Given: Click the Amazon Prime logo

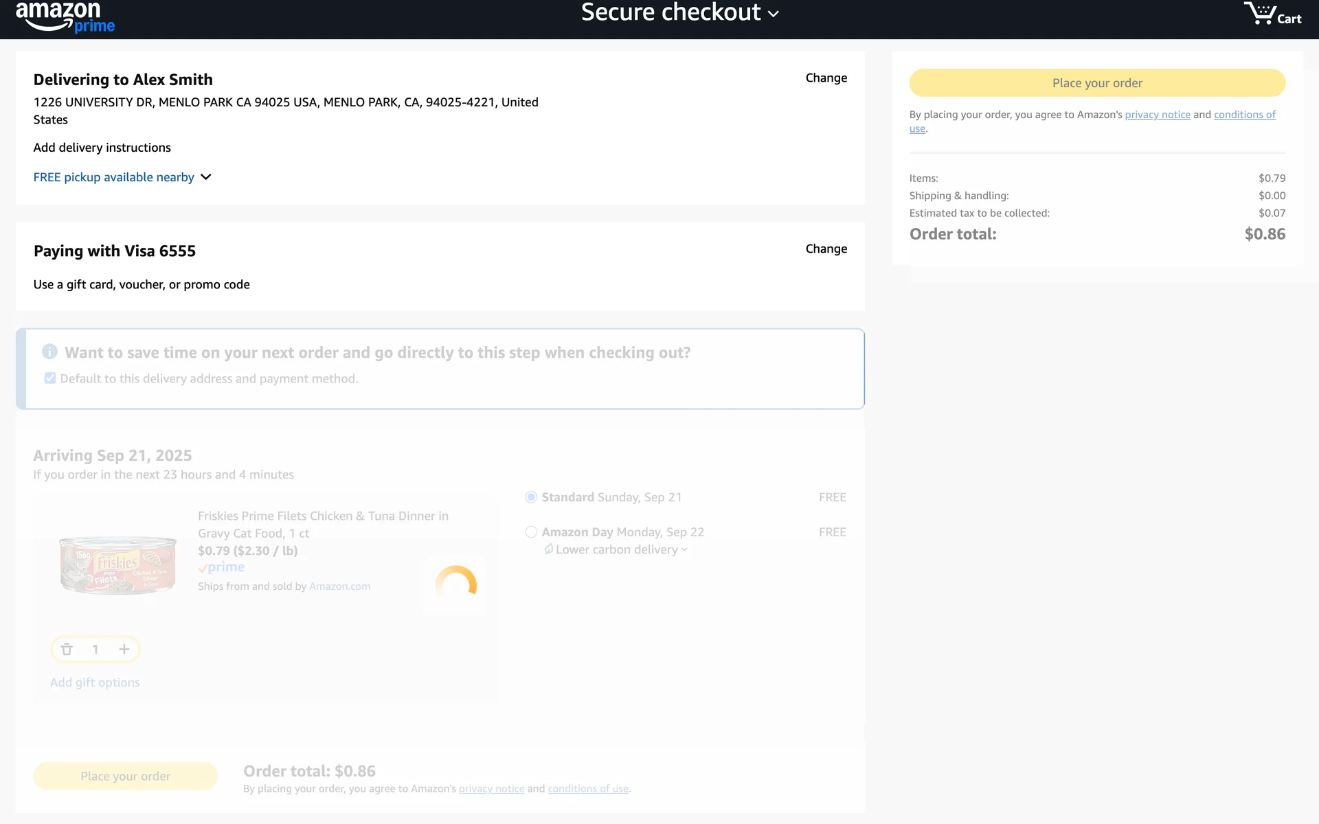Looking at the screenshot, I should [x=65, y=16].
